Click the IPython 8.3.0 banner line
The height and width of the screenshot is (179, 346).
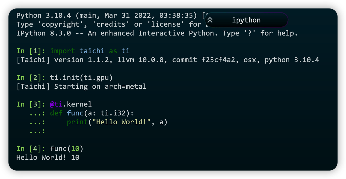tap(157, 33)
